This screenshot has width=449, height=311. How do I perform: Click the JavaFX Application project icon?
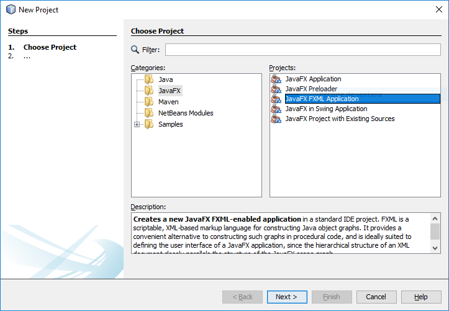pos(276,79)
